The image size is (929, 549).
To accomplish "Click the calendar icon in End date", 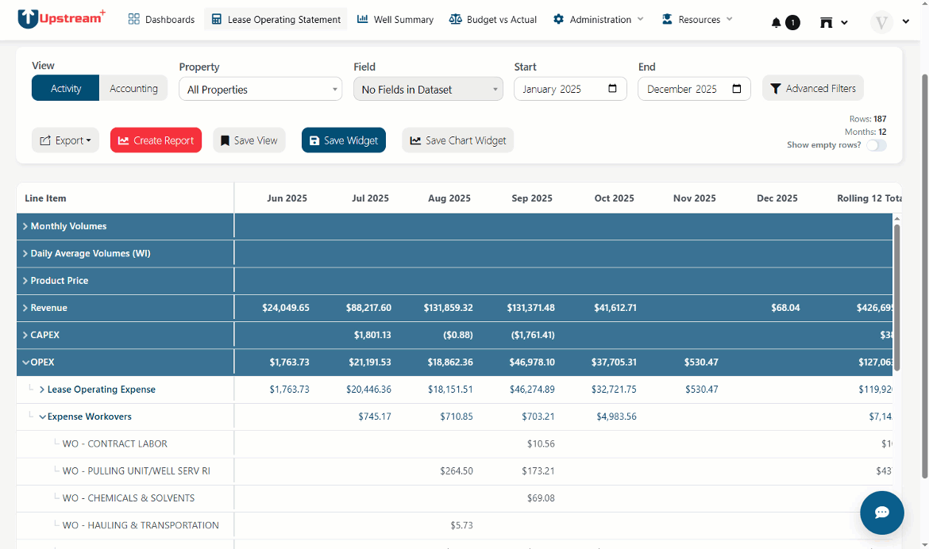I will tap(736, 89).
